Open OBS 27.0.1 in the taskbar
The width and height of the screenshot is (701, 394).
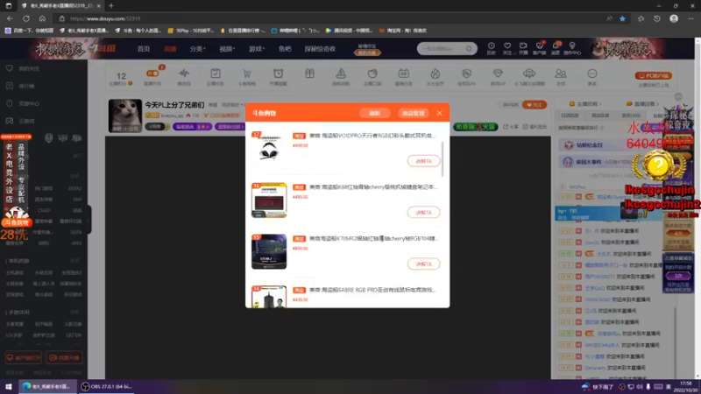(106, 386)
